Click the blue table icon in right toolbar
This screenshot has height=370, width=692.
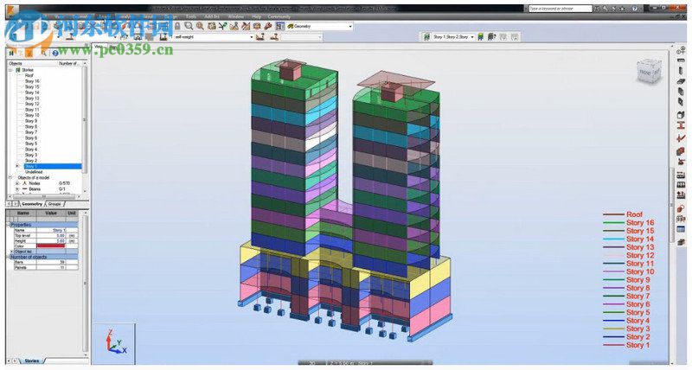click(681, 230)
